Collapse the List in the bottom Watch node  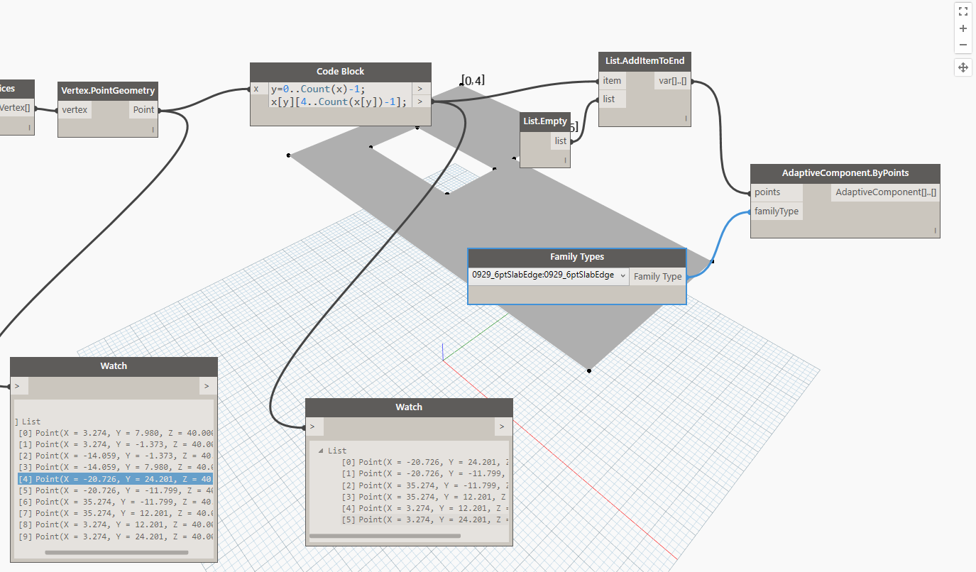[x=322, y=450]
